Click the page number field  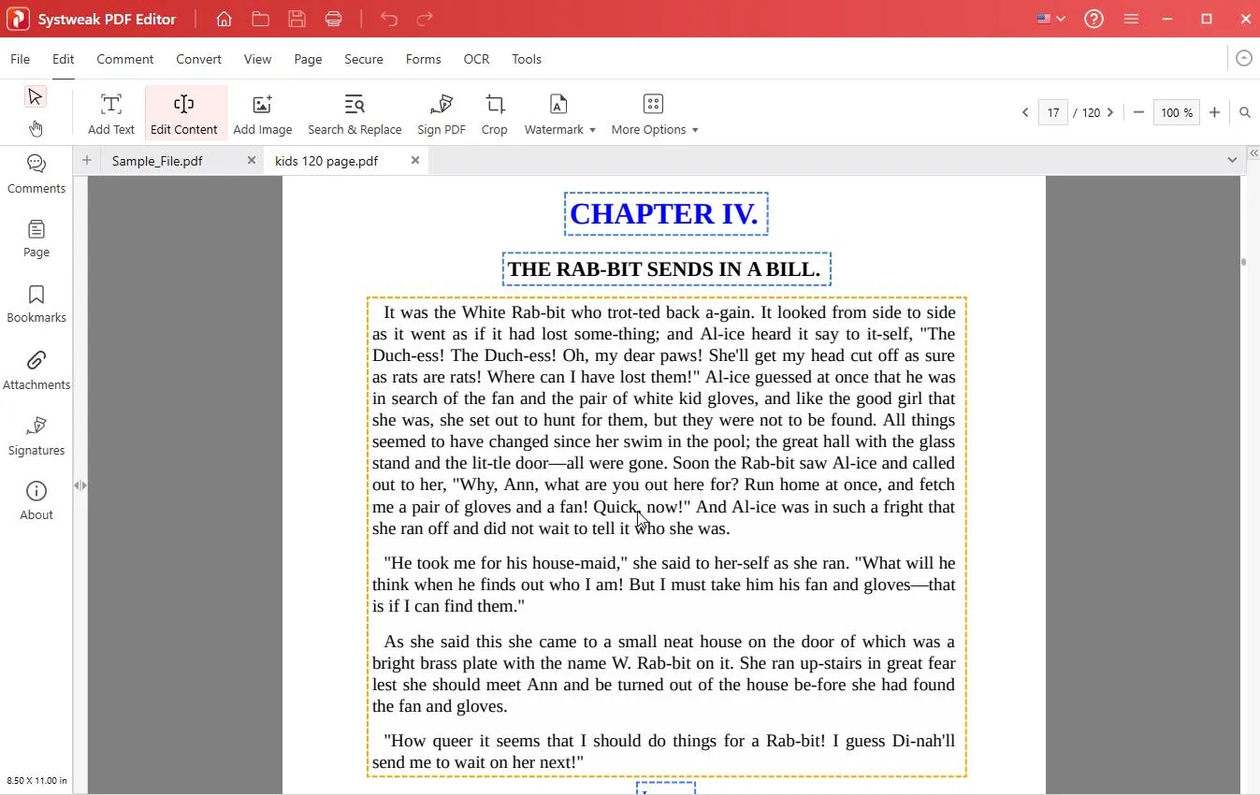(1053, 112)
